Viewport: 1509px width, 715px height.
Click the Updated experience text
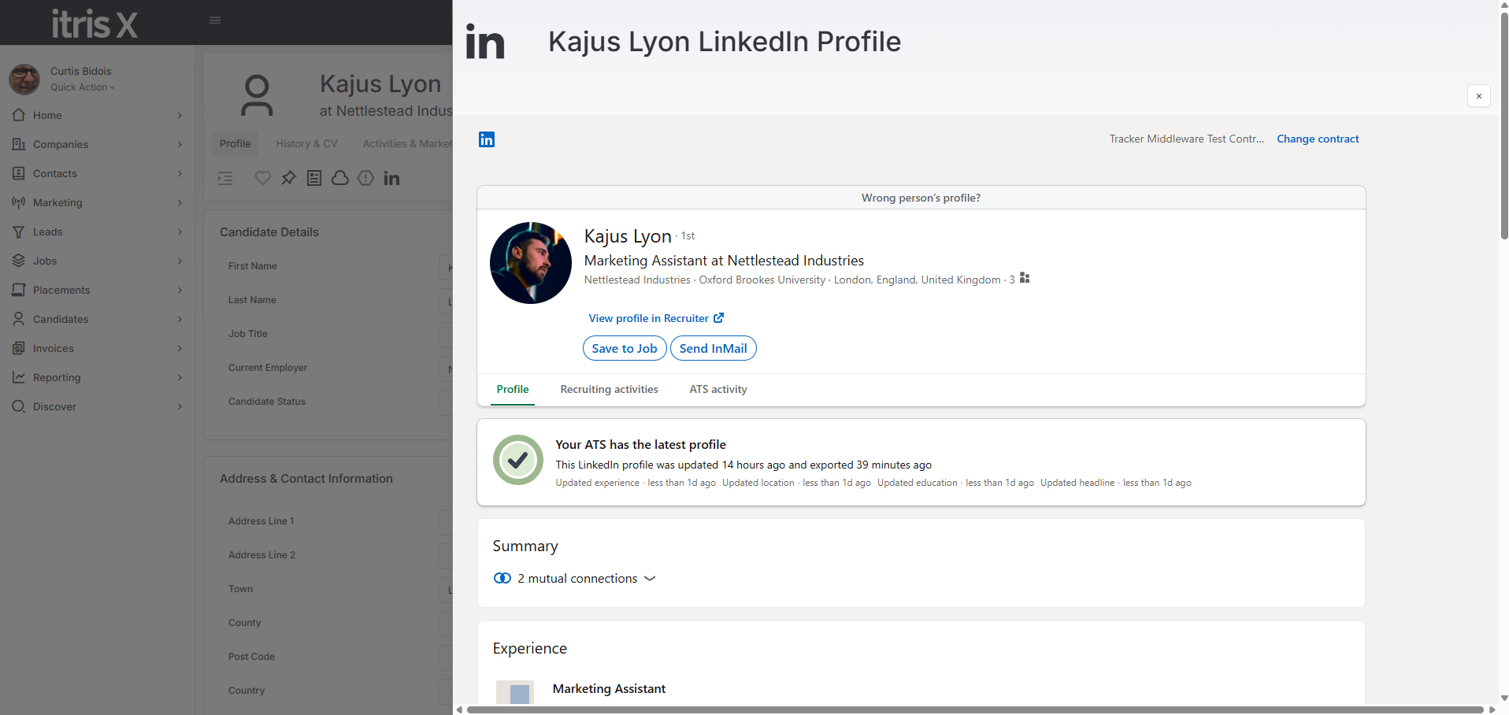pos(597,483)
